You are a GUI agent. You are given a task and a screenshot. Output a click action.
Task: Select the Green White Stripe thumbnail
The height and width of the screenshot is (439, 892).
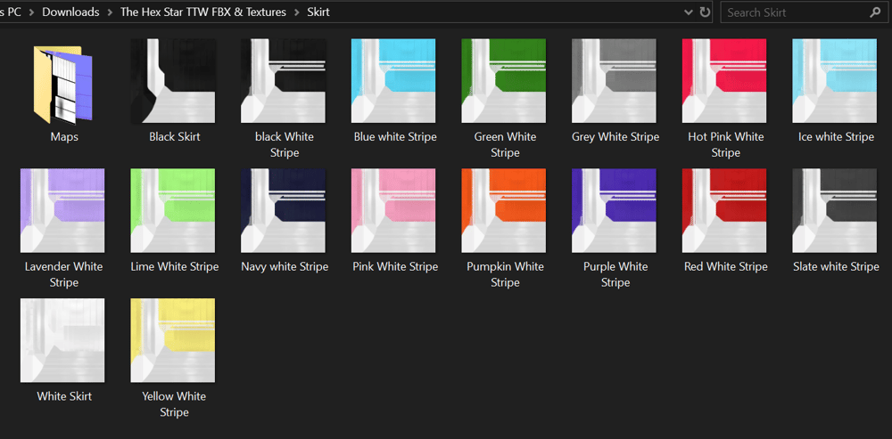[x=504, y=81]
